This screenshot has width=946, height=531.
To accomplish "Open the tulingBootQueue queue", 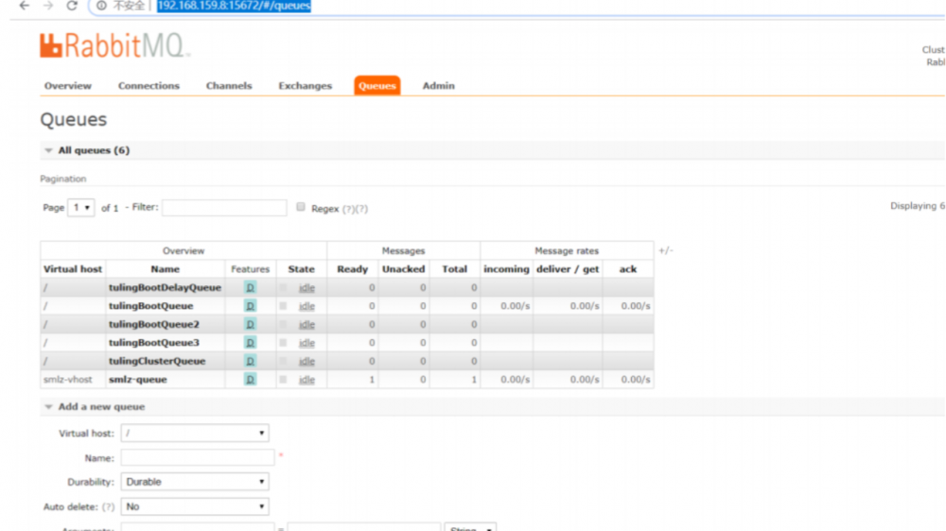I will (150, 306).
